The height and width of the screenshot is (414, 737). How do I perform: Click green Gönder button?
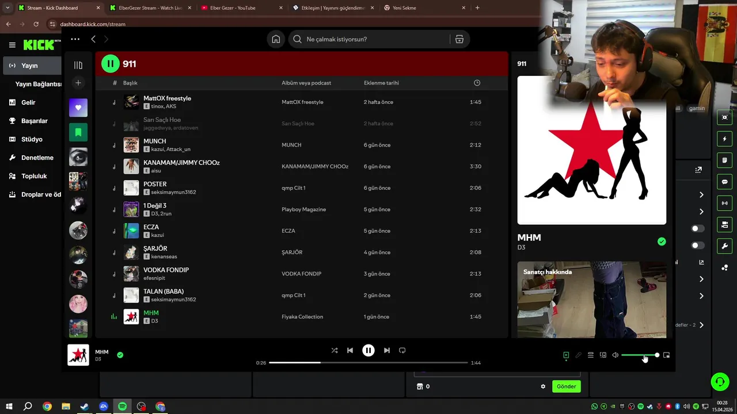click(566, 386)
